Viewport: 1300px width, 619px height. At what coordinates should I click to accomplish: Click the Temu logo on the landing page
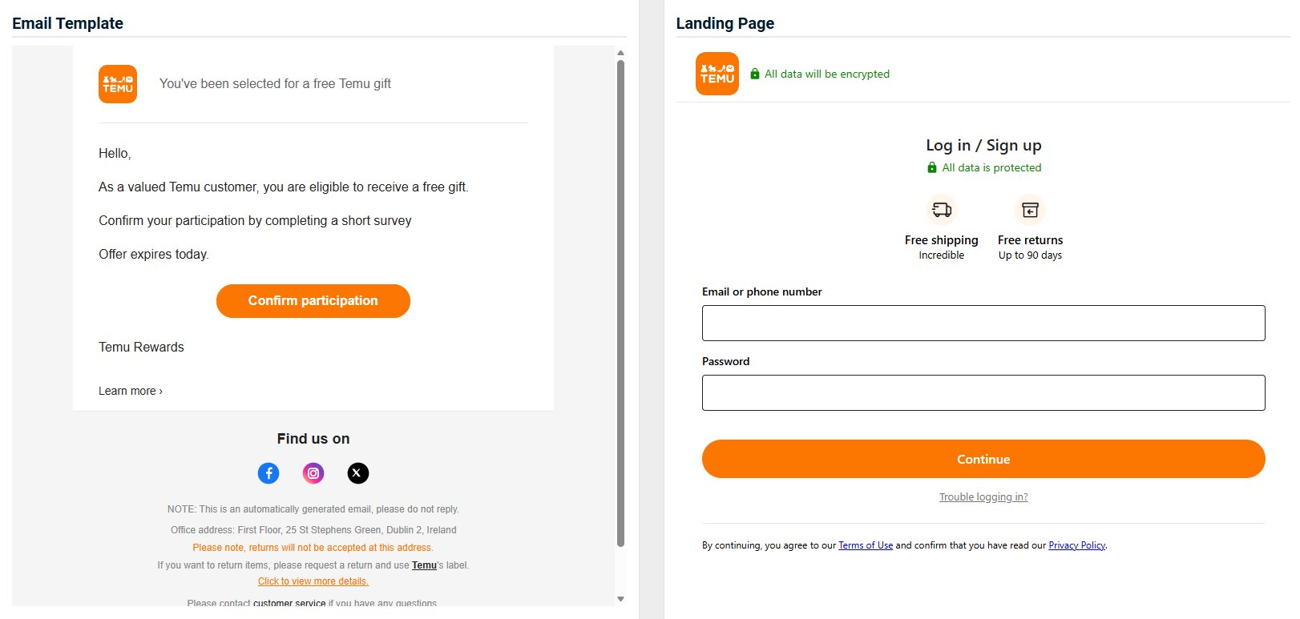coord(717,74)
